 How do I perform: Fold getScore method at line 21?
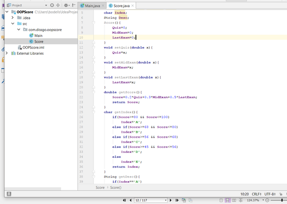tap(94, 92)
